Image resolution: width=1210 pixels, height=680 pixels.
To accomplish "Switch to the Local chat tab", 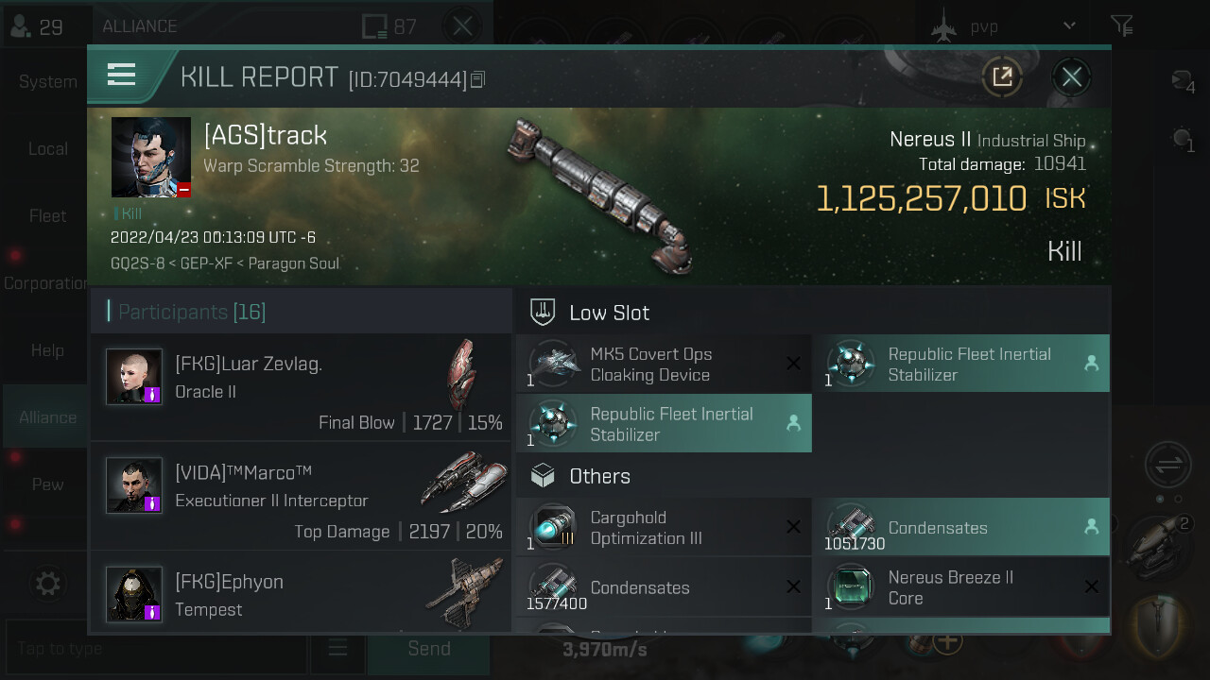I will [x=47, y=148].
